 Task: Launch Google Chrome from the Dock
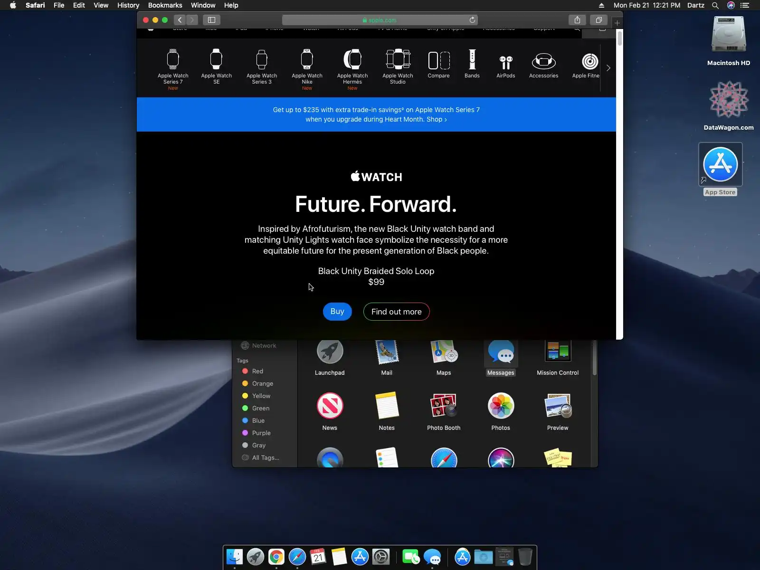[276, 557]
